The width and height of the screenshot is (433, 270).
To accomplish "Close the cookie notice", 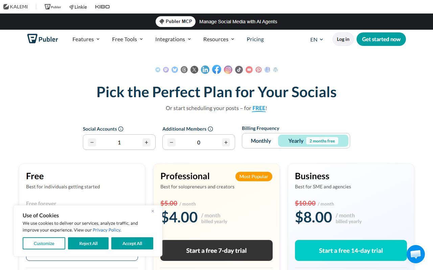I will 153,211.
